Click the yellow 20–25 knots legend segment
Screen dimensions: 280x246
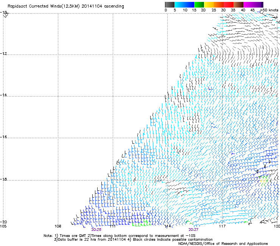[x=209, y=5]
